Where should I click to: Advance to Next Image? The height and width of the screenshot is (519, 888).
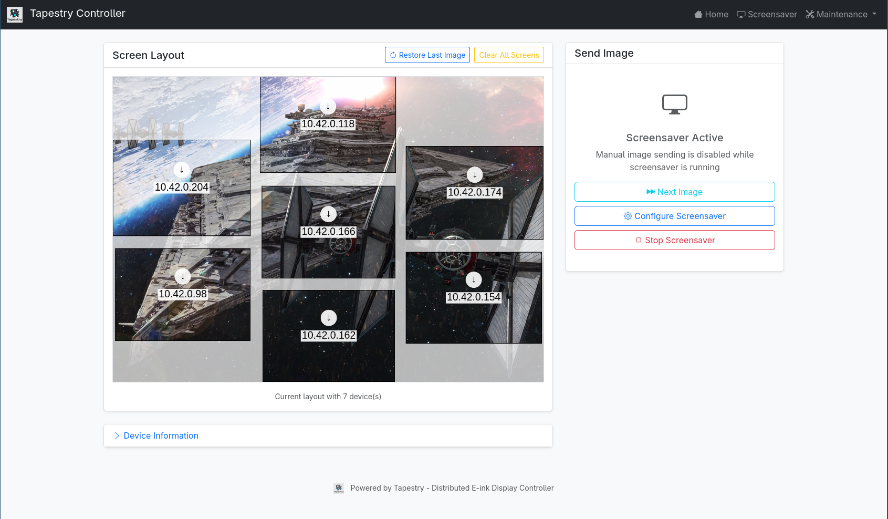pyautogui.click(x=674, y=192)
